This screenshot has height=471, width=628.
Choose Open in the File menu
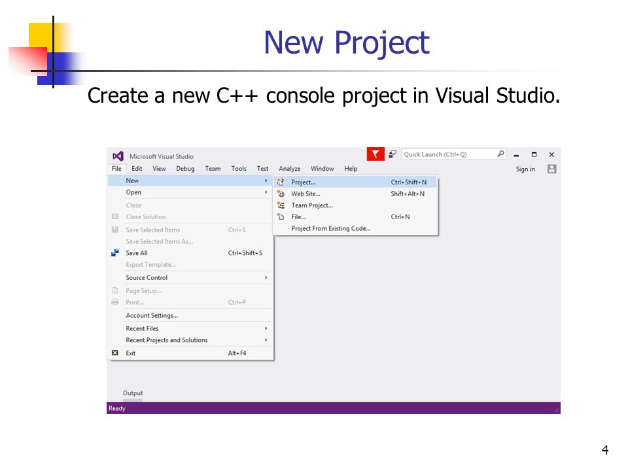tap(190, 192)
